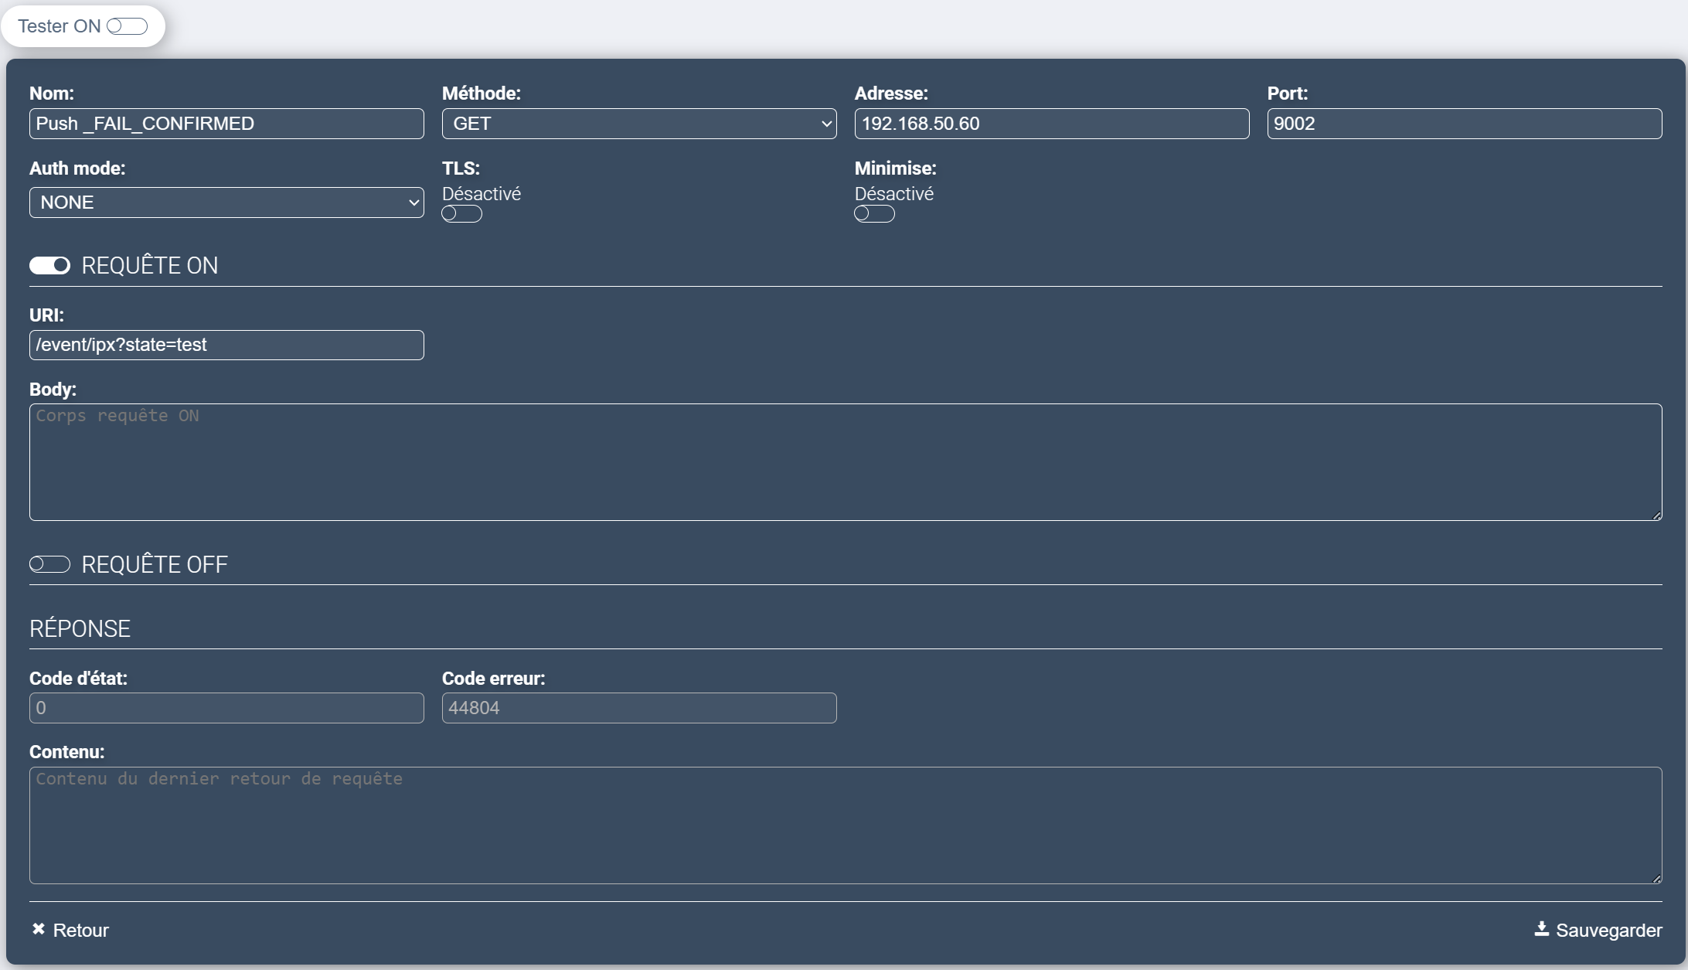Enable the Minimise toggle switch
This screenshot has width=1688, height=970.
click(x=874, y=214)
